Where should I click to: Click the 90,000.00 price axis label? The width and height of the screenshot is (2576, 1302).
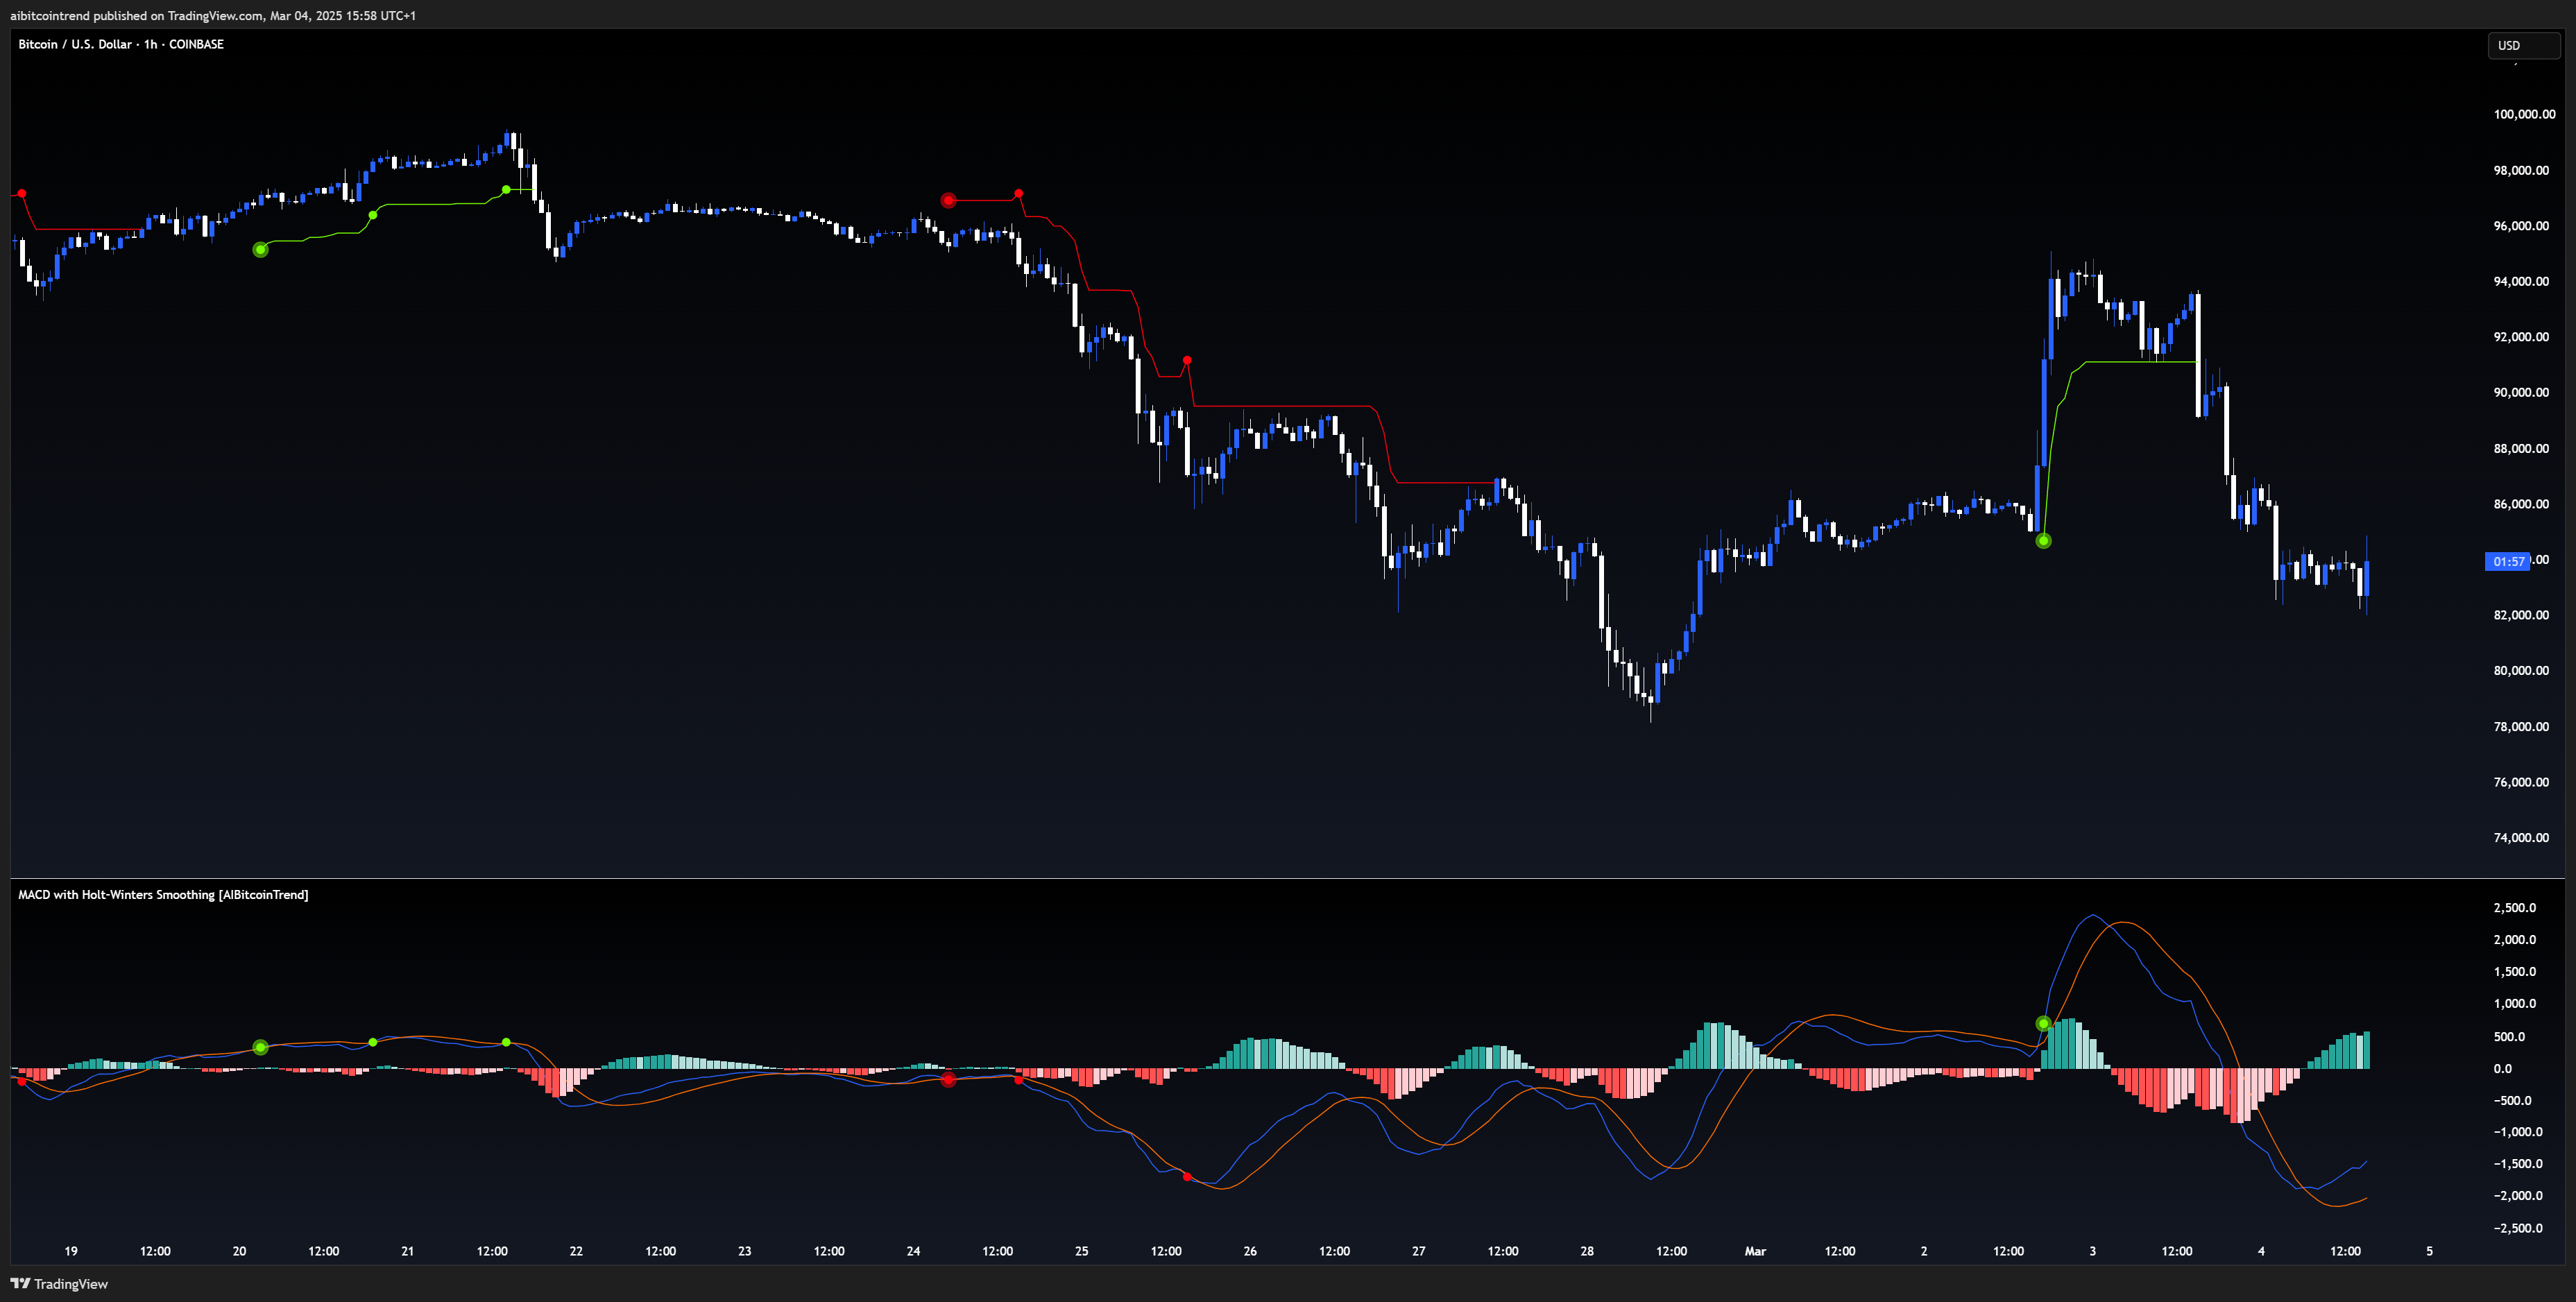click(2521, 393)
